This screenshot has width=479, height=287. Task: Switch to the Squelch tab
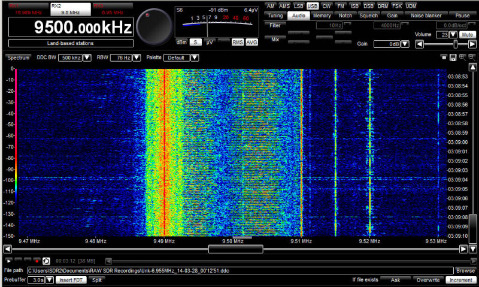tap(368, 16)
